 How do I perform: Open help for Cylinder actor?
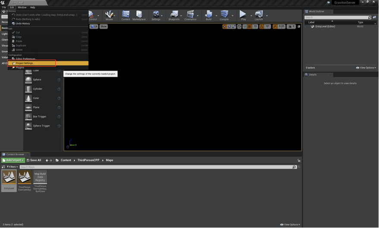pos(59,89)
